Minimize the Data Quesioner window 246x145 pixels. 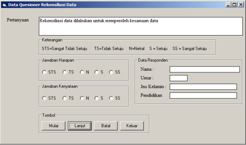228,5
